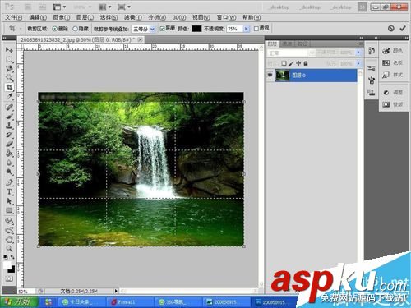Select the Type tool
This screenshot has width=411, height=308.
tap(9, 192)
